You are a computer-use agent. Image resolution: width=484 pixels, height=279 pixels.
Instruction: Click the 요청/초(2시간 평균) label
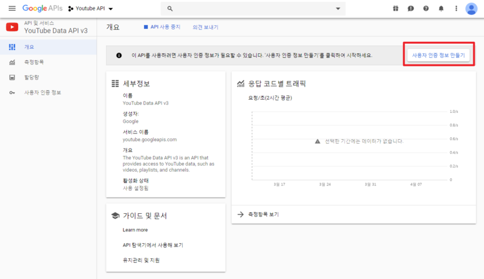270,98
